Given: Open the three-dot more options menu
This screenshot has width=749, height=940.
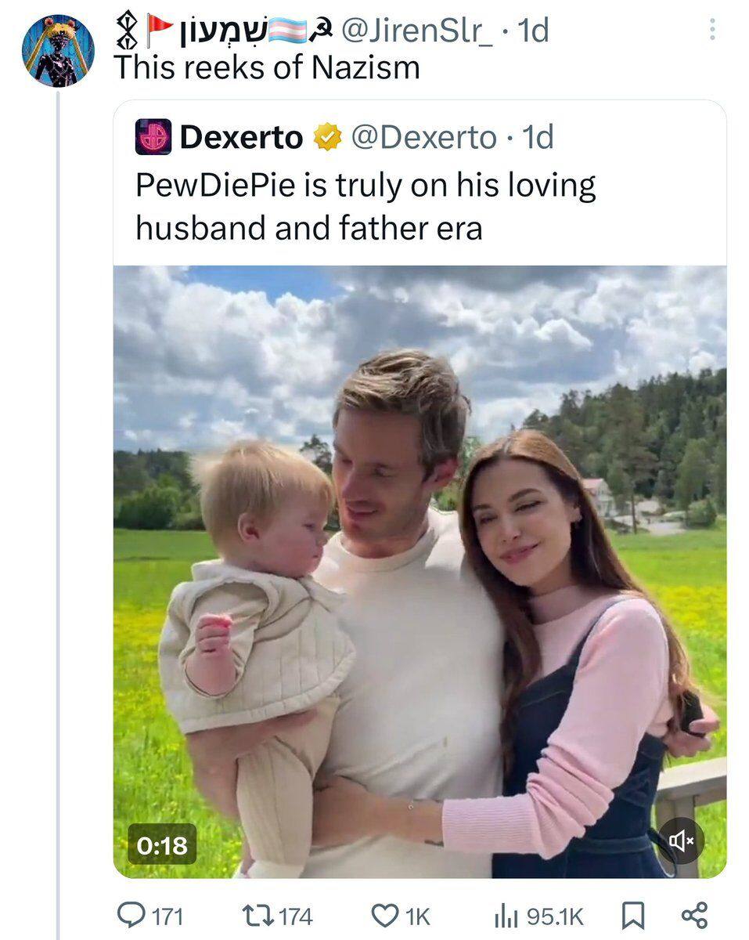Looking at the screenshot, I should (711, 30).
